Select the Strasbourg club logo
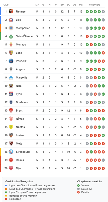This screenshot has height=202, width=108. click(11, 152)
